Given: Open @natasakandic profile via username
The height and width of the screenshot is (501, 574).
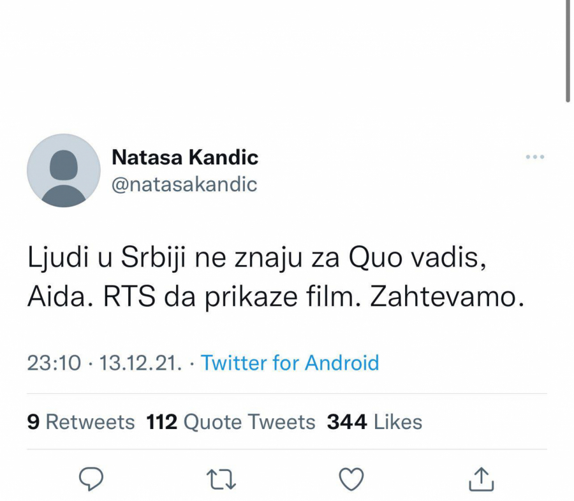Looking at the screenshot, I should [184, 184].
